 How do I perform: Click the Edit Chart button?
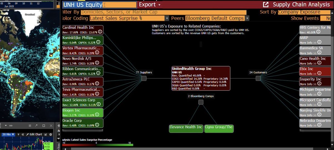(x=34, y=134)
